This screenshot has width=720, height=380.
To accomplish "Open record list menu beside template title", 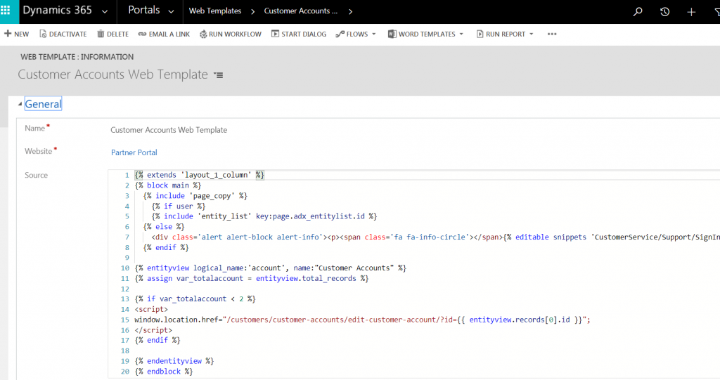I will (x=219, y=75).
